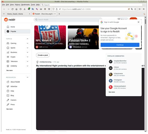The width and height of the screenshot is (148, 134).
Task: Open the History menu
Action: (17, 5)
